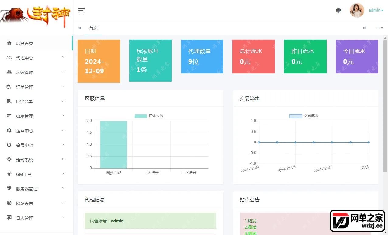
Task: Click the 玩家账号数量 teal stat card
Action: click(x=151, y=61)
